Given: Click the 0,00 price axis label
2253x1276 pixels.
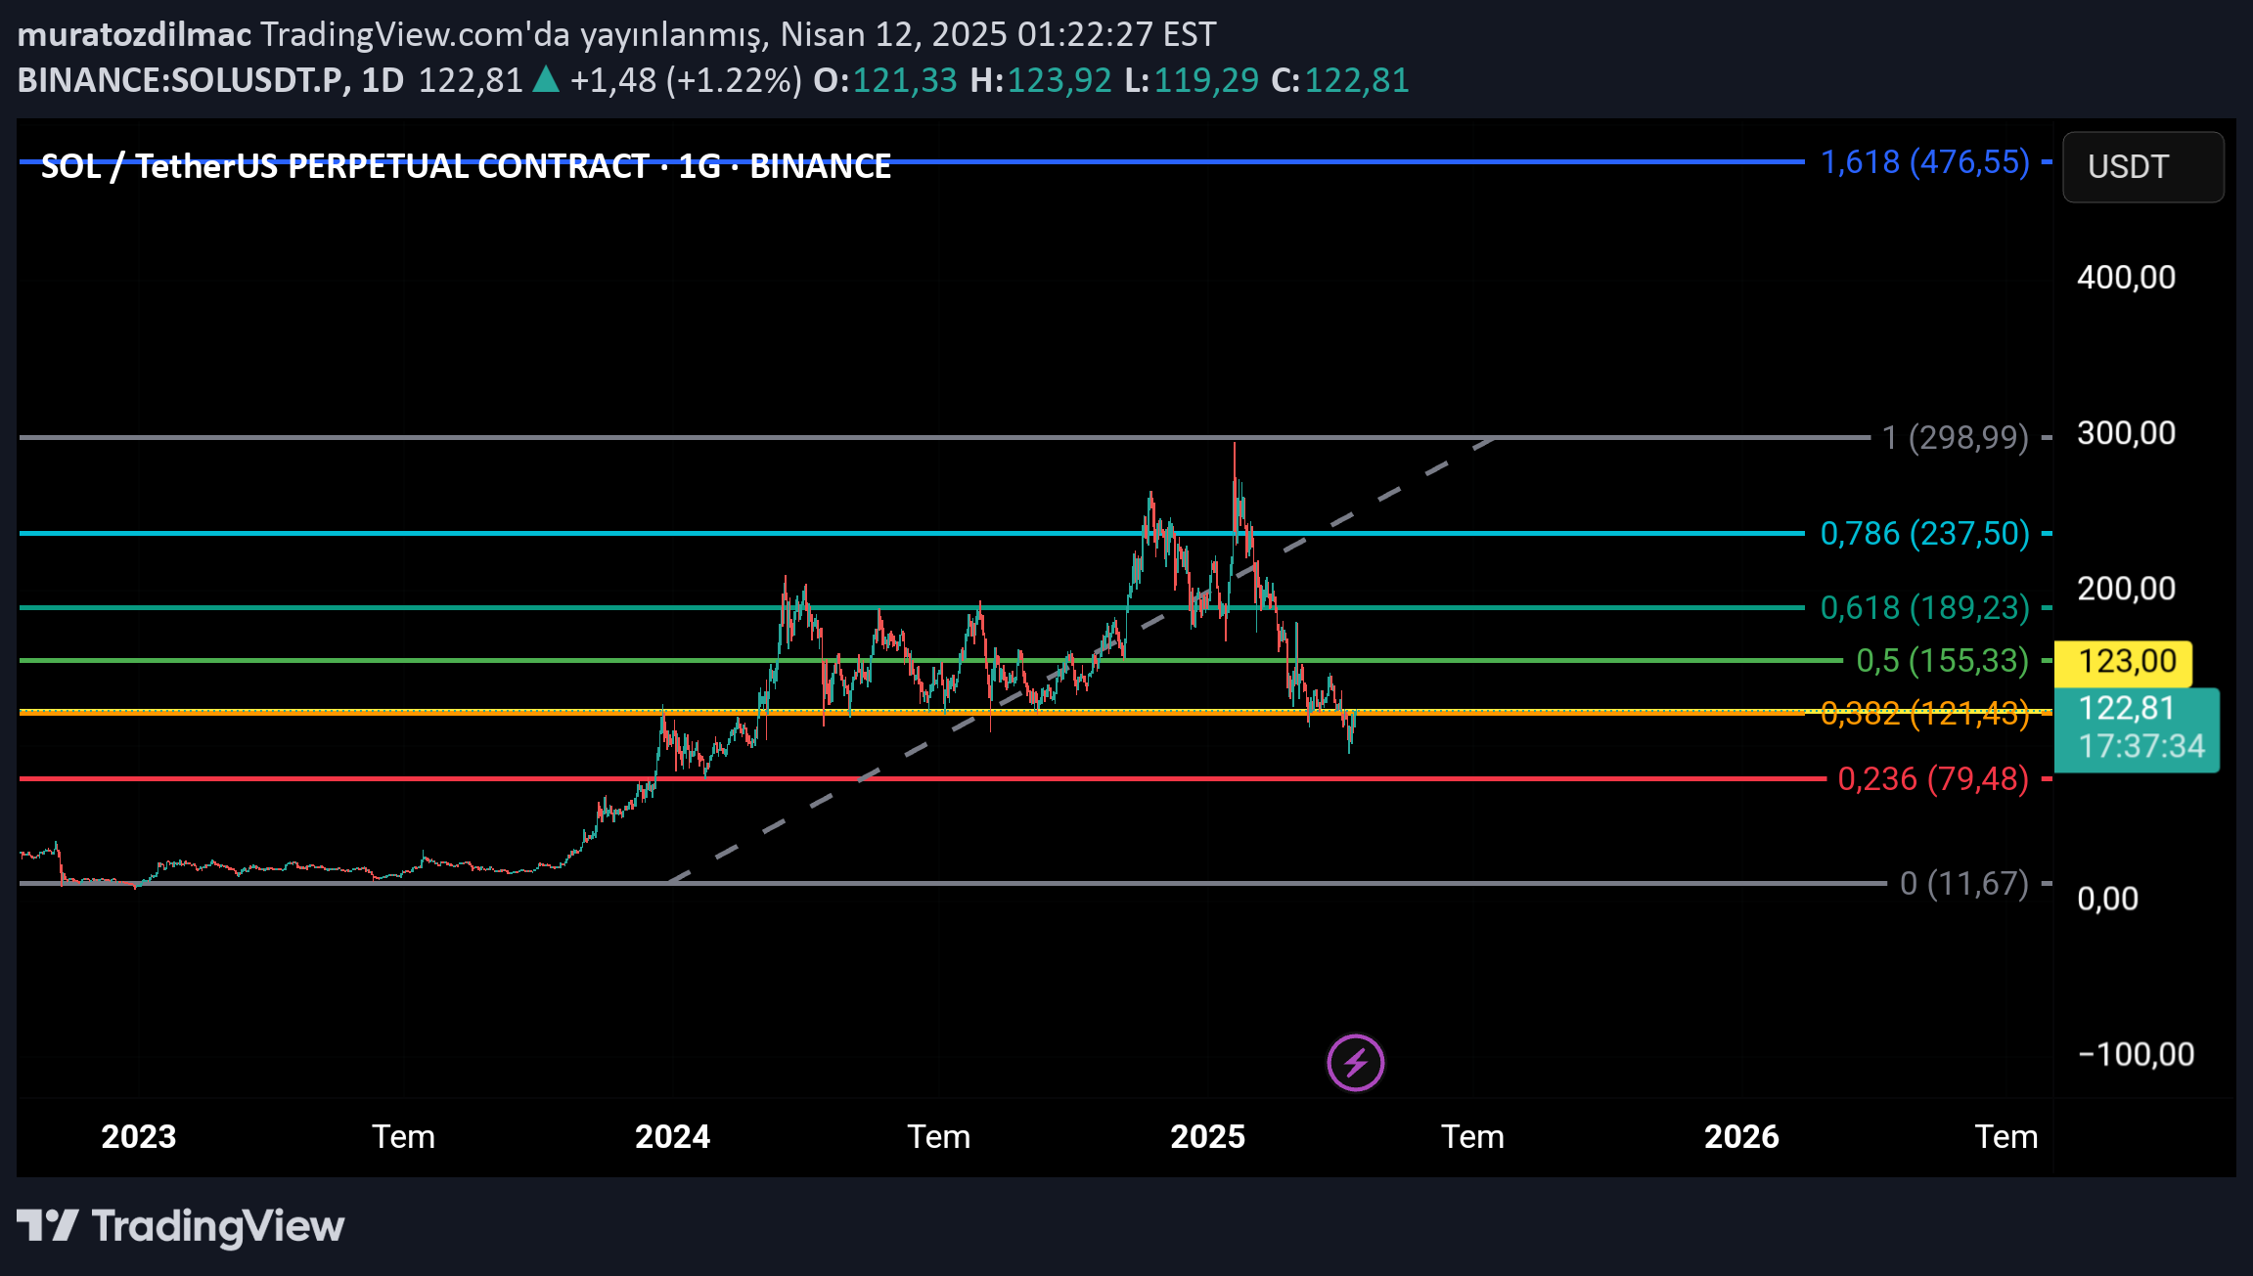Looking at the screenshot, I should click(x=2107, y=899).
